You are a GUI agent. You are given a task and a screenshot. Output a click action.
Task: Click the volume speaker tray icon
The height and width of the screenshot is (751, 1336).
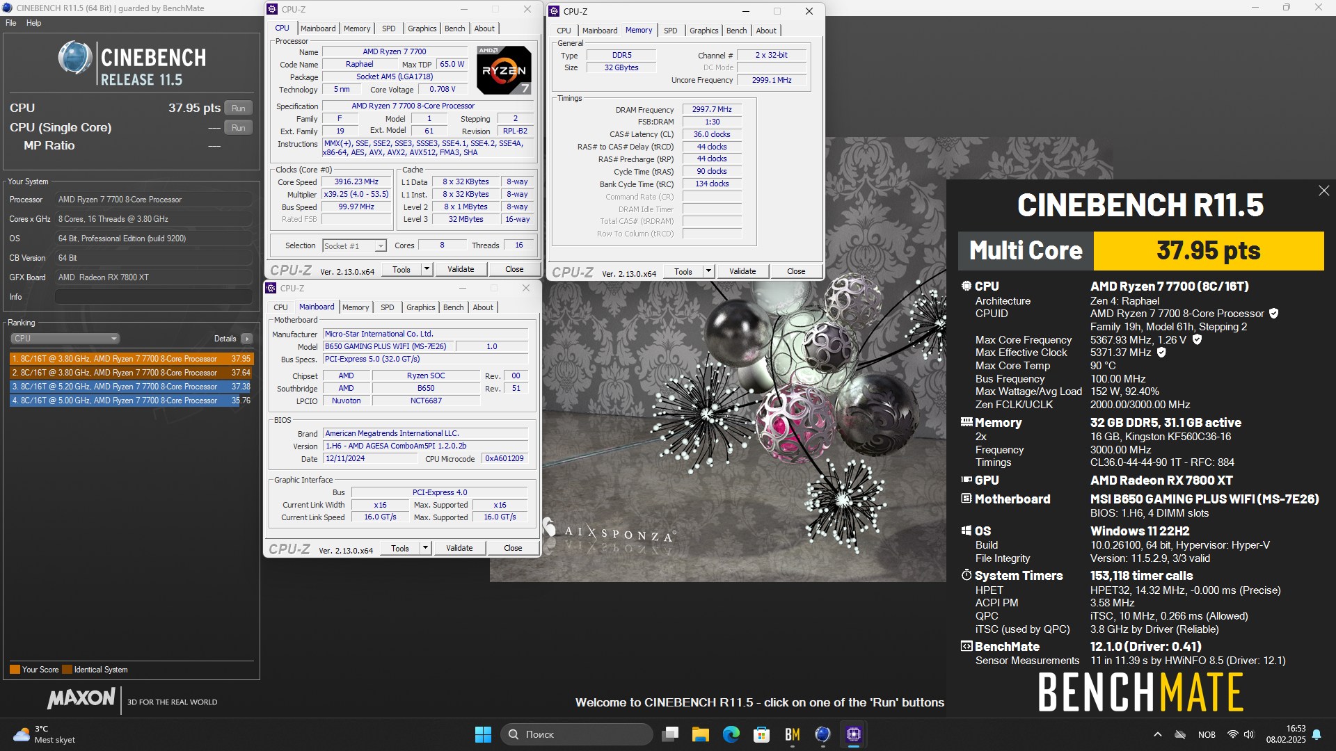pyautogui.click(x=1249, y=734)
